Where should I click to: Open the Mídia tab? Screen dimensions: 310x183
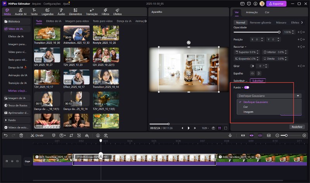[7, 12]
